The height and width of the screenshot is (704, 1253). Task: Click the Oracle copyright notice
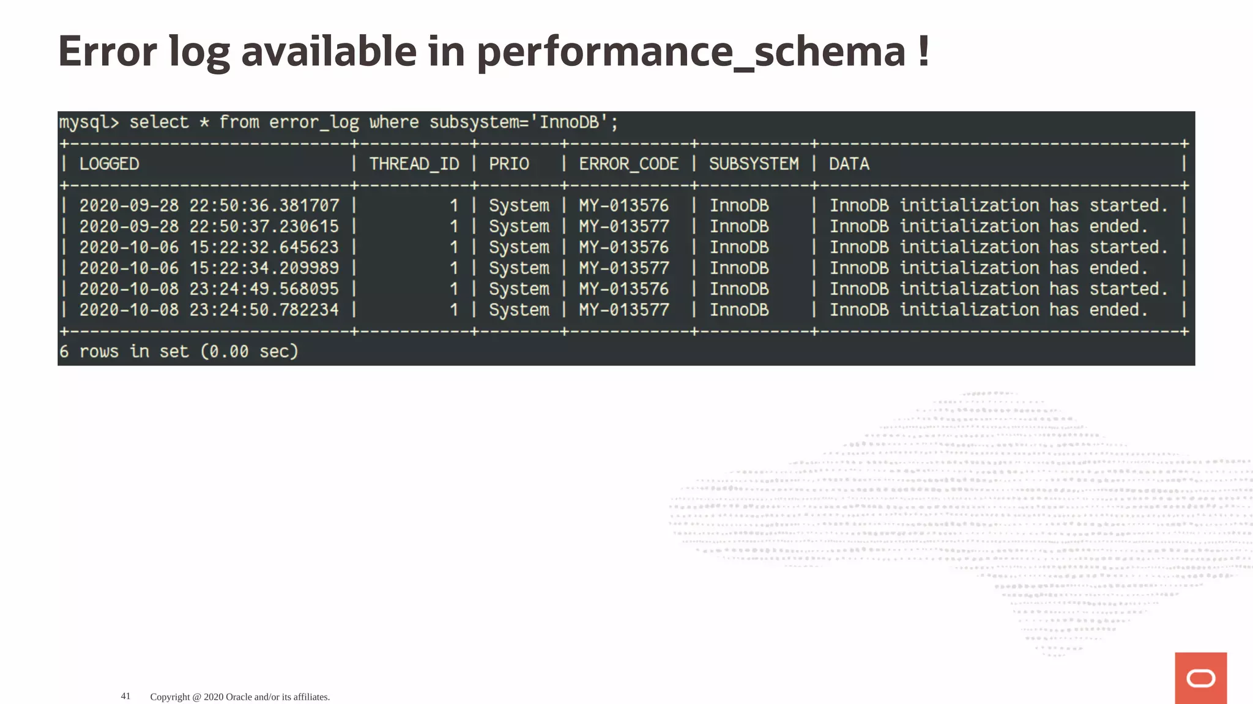pyautogui.click(x=240, y=697)
